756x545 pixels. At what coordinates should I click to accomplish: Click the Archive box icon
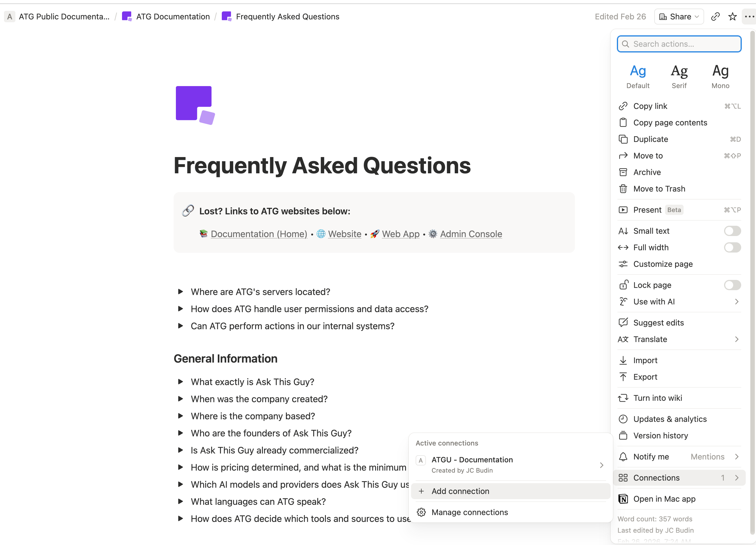point(623,172)
